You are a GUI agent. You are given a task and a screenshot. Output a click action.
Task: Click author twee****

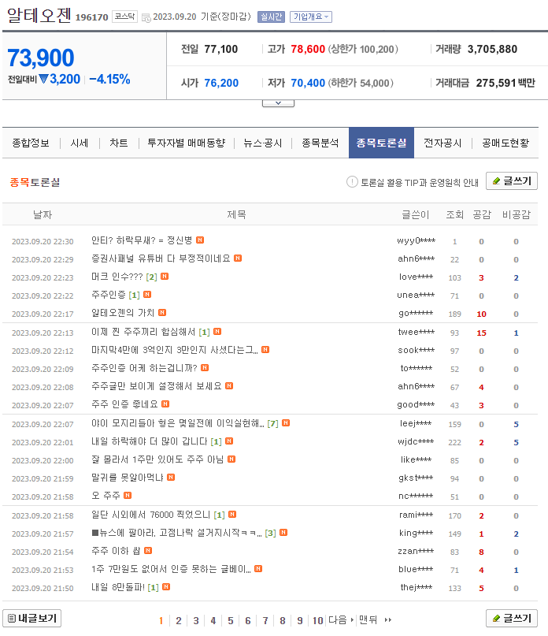[x=416, y=333]
